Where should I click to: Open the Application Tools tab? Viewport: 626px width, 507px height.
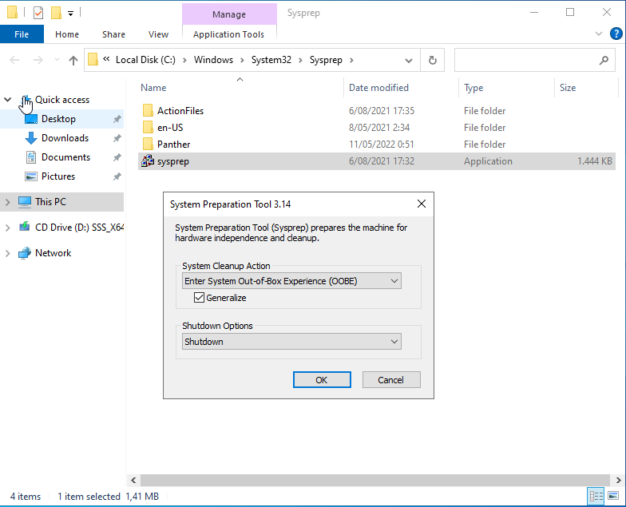(228, 34)
